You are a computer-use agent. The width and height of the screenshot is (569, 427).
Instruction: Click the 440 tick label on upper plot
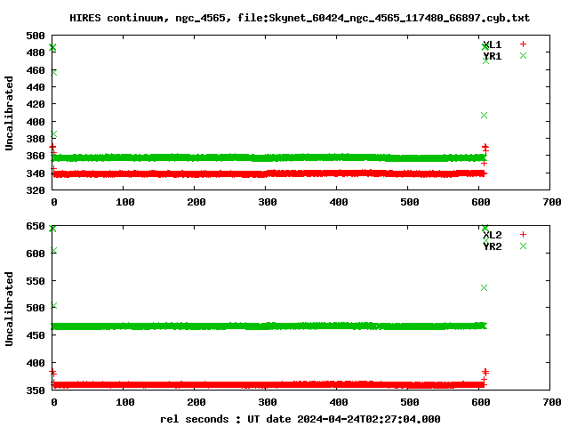pyautogui.click(x=36, y=87)
